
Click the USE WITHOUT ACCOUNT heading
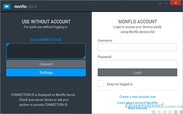[x=46, y=22]
